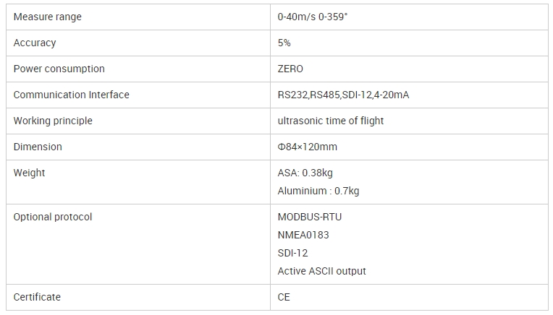553x315 pixels.
Task: Click the "Dimension" row label
Action: point(38,147)
